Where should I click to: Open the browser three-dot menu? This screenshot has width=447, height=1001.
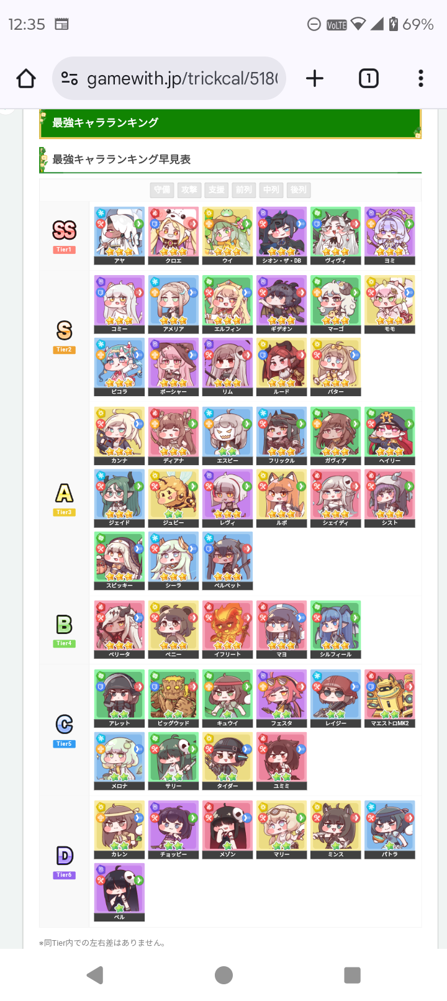[421, 78]
